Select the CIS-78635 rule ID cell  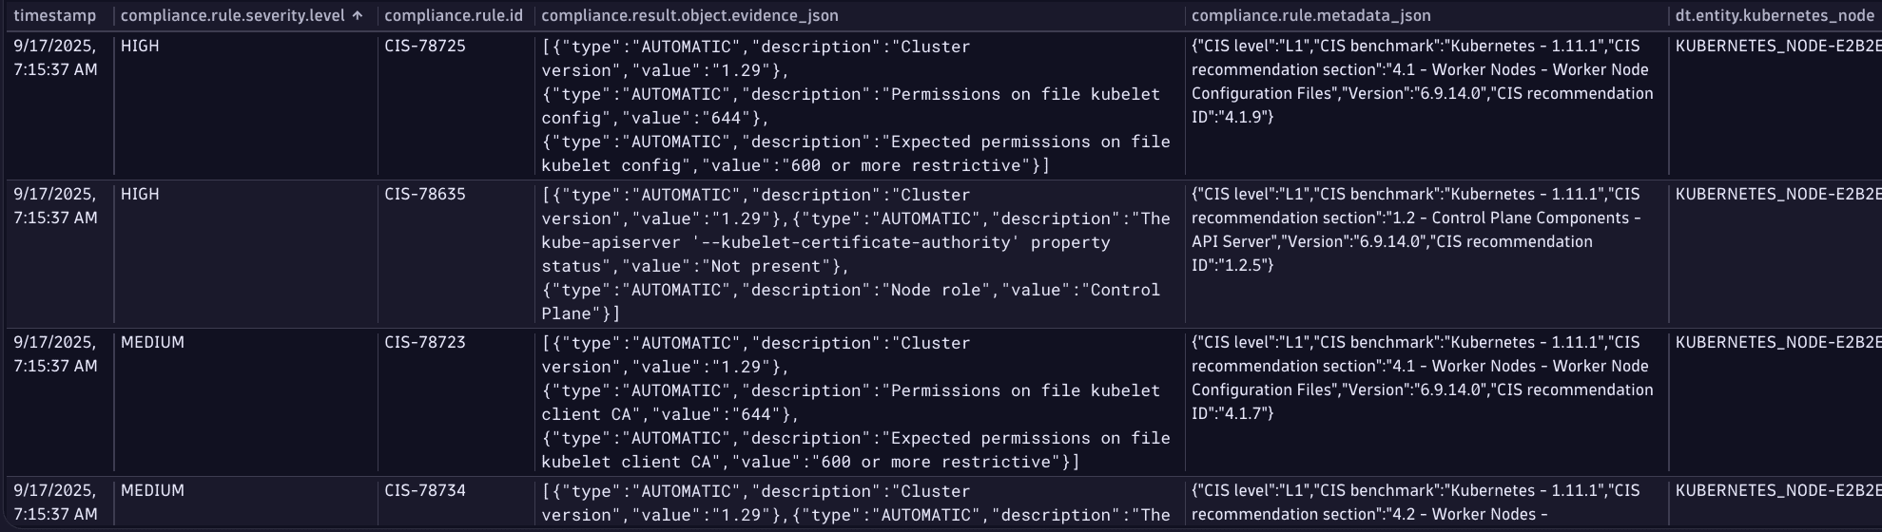(x=425, y=195)
